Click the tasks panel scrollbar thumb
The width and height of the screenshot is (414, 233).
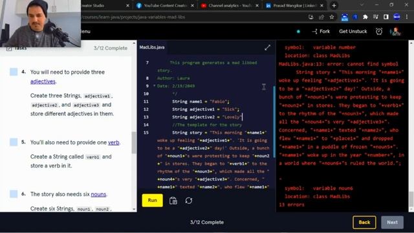coord(134,142)
